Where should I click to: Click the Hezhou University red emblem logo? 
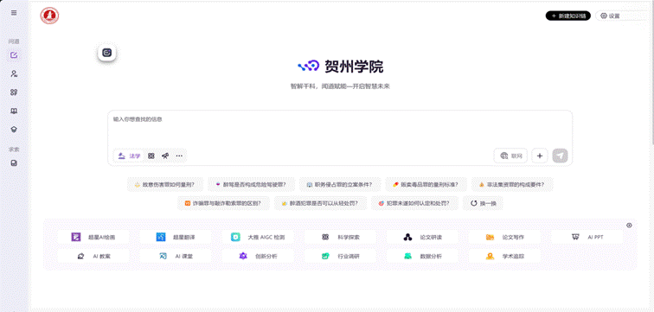pyautogui.click(x=49, y=16)
